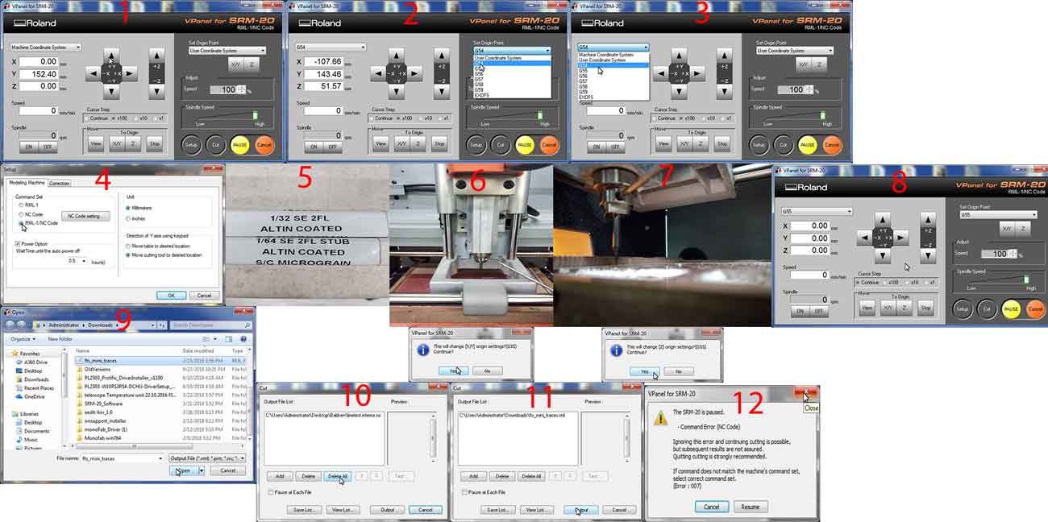
Task: Lower -Z arrow in VPanel showing X -107.66
Action: [440, 91]
